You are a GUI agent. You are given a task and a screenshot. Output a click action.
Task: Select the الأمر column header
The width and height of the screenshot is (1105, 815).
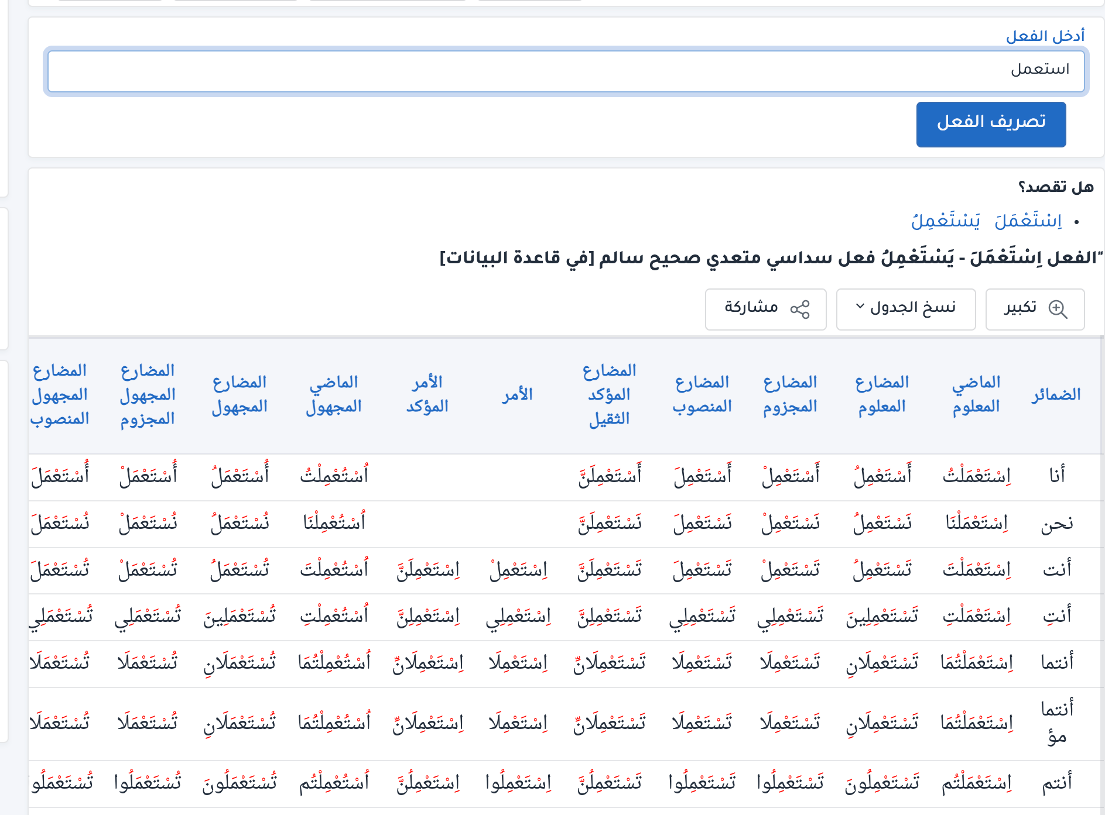[518, 394]
